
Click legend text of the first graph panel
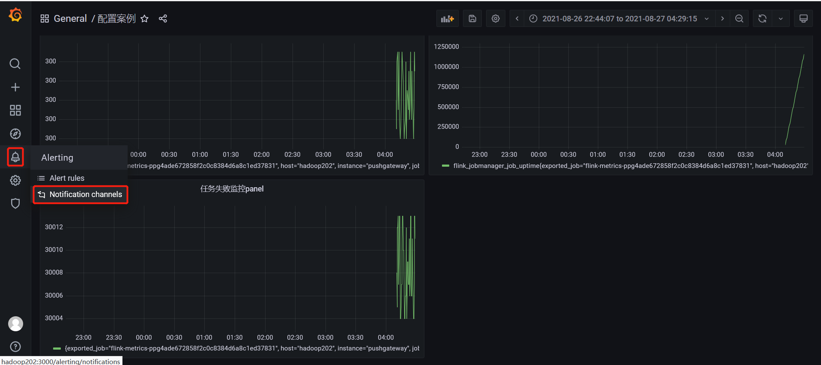tap(274, 166)
